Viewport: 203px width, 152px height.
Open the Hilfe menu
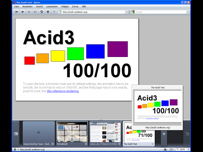tap(84, 6)
